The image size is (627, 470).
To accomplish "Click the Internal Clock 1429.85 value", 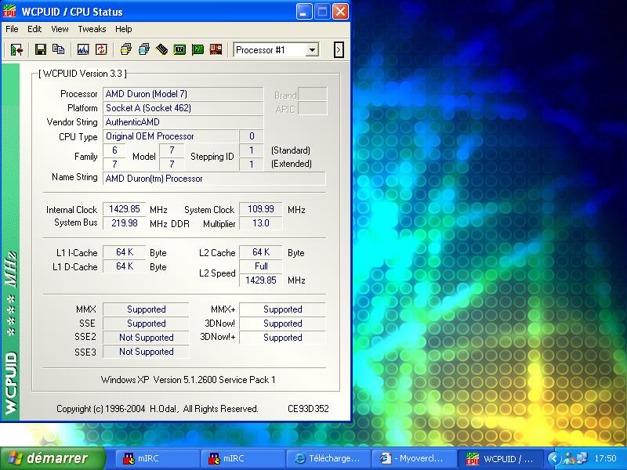I will point(125,209).
